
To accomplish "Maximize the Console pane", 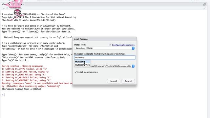I will [204, 5].
